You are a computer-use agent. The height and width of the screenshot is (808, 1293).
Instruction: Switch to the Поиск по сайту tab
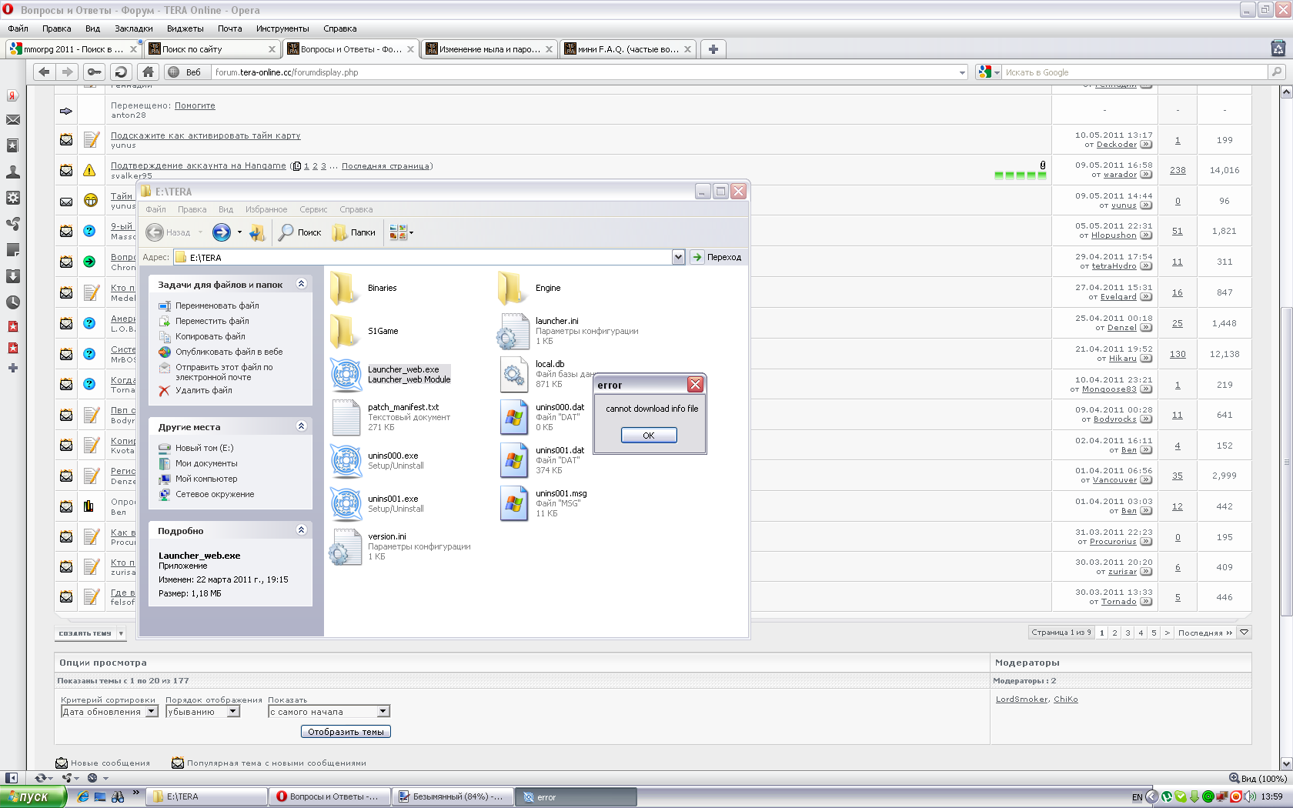pos(210,49)
